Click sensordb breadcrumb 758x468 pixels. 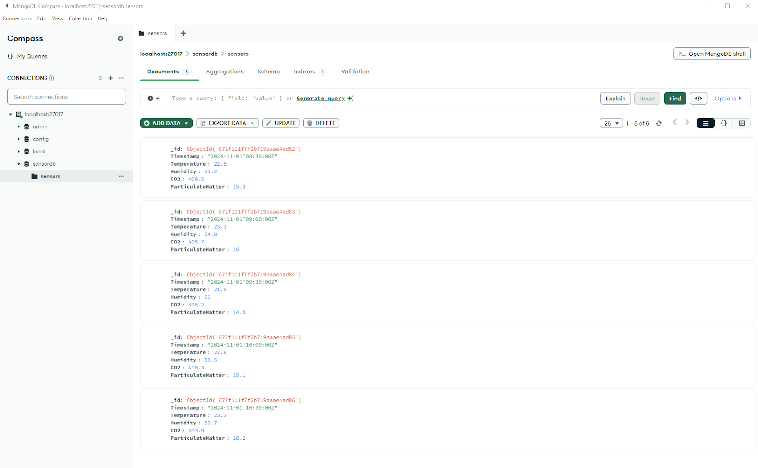pos(205,54)
